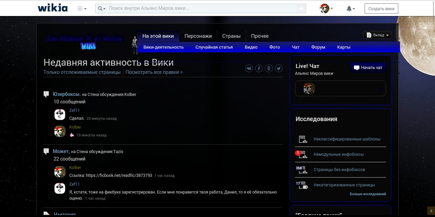Click Посмотреть все правки link
The width and height of the screenshot is (435, 217).
154,72
